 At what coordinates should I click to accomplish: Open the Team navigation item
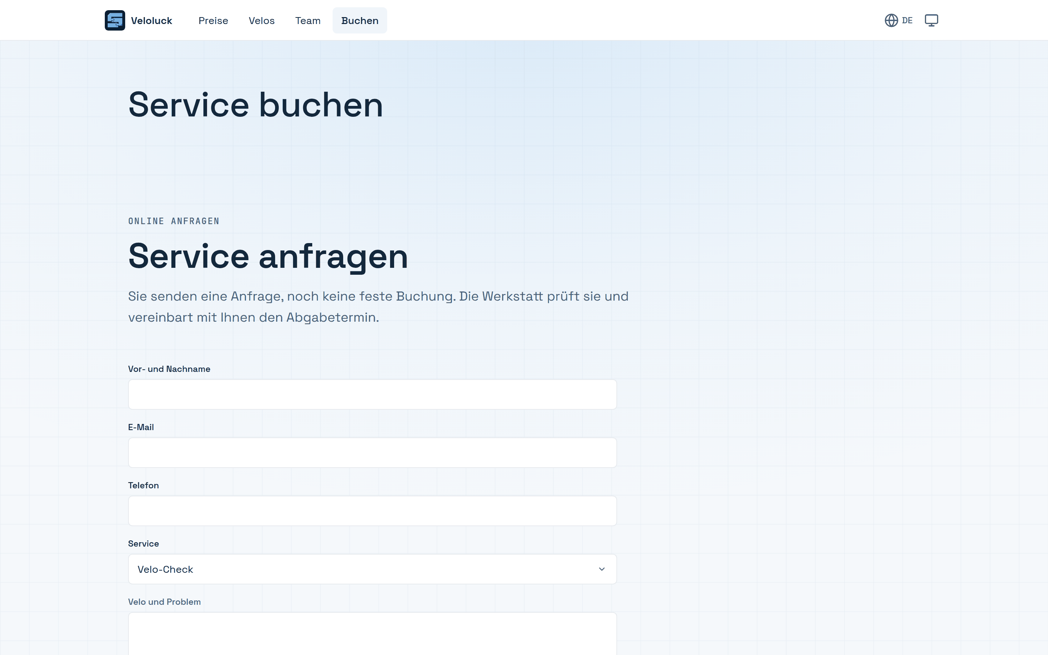coord(307,20)
